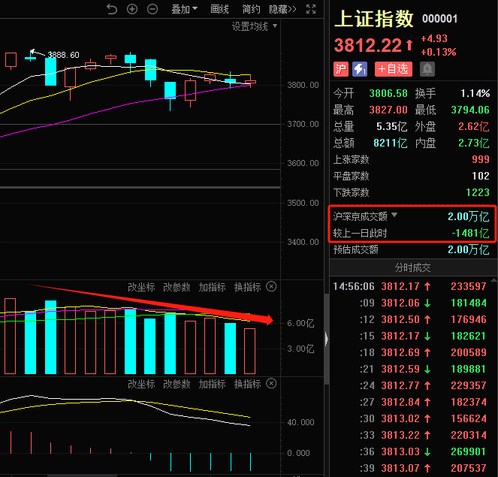
Task: Click the 上涨家数 value 999
Action: pos(481,159)
